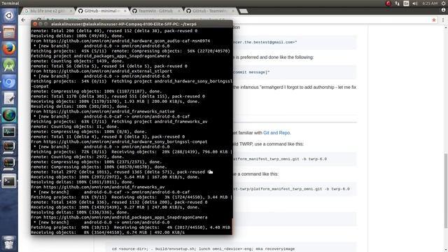Show the 6:25 AM clock calendar
Viewport: 448px width, 252px height.
[x=430, y=3]
